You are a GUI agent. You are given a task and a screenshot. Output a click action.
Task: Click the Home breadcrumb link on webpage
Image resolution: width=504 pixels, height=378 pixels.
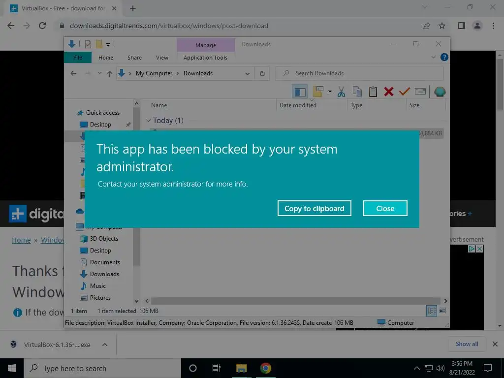[21, 240]
